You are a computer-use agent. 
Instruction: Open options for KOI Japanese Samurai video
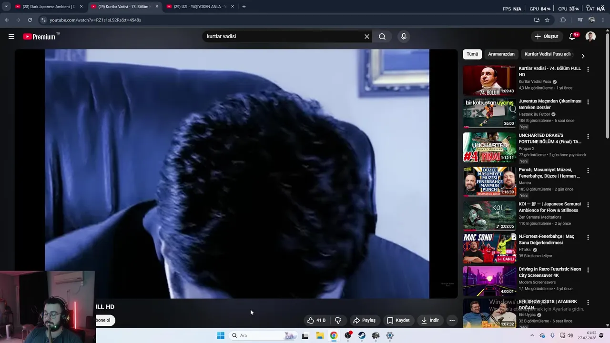[588, 205]
